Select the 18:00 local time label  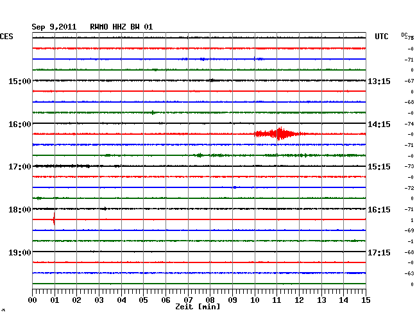[20, 210]
